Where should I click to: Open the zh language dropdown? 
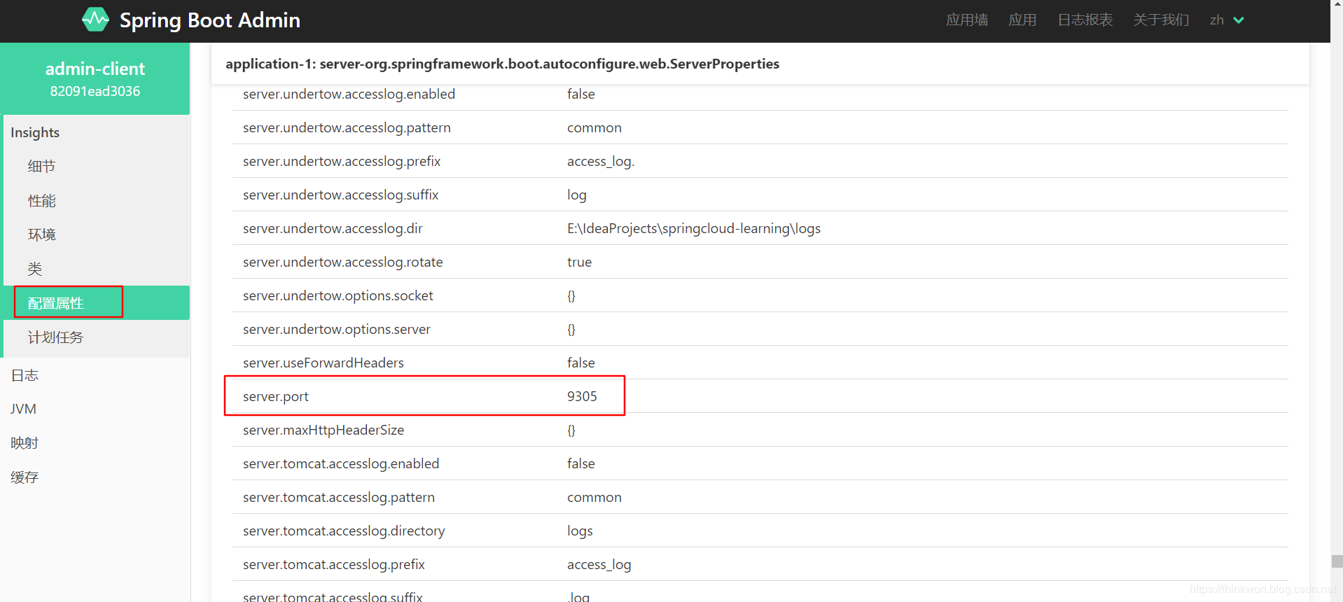pos(1226,20)
